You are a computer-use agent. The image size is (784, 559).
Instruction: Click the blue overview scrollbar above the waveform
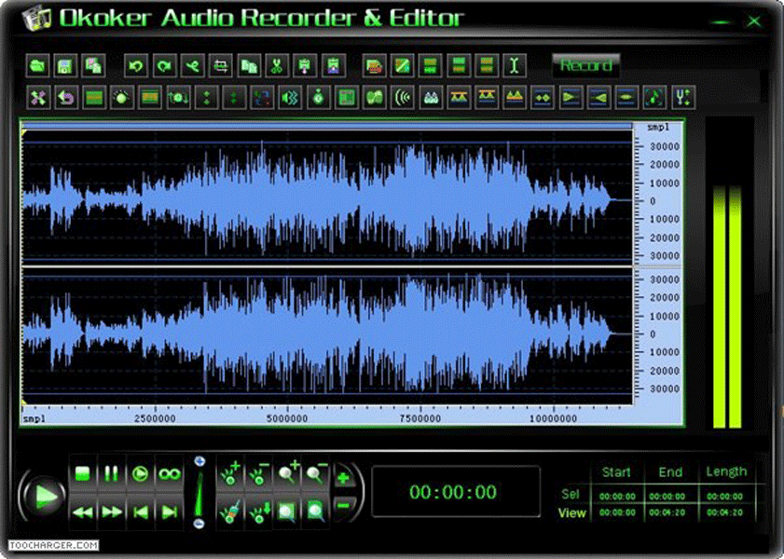click(x=327, y=126)
